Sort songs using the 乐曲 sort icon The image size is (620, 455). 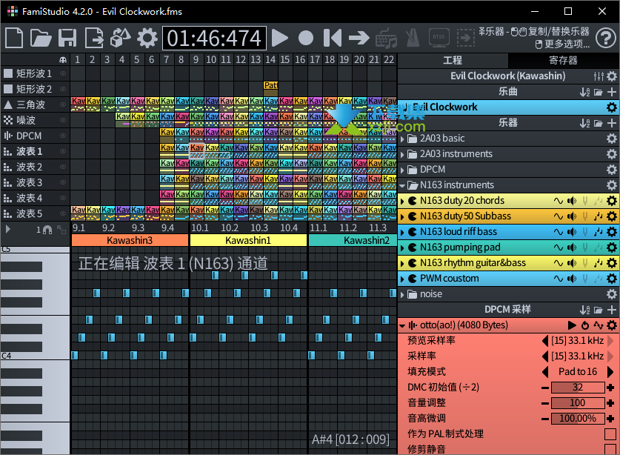[x=584, y=92]
